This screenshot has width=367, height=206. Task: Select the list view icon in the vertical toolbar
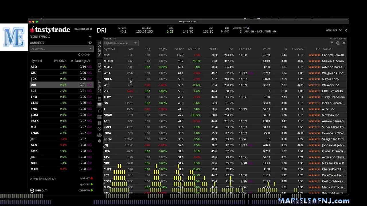99,105
